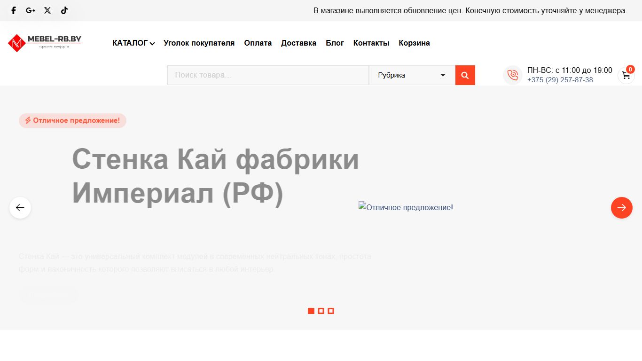The image size is (642, 361).
Task: Open the Контакты page
Action: 371,43
